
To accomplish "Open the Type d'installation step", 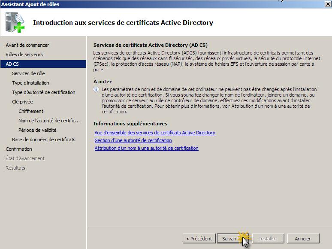I will [x=30, y=83].
